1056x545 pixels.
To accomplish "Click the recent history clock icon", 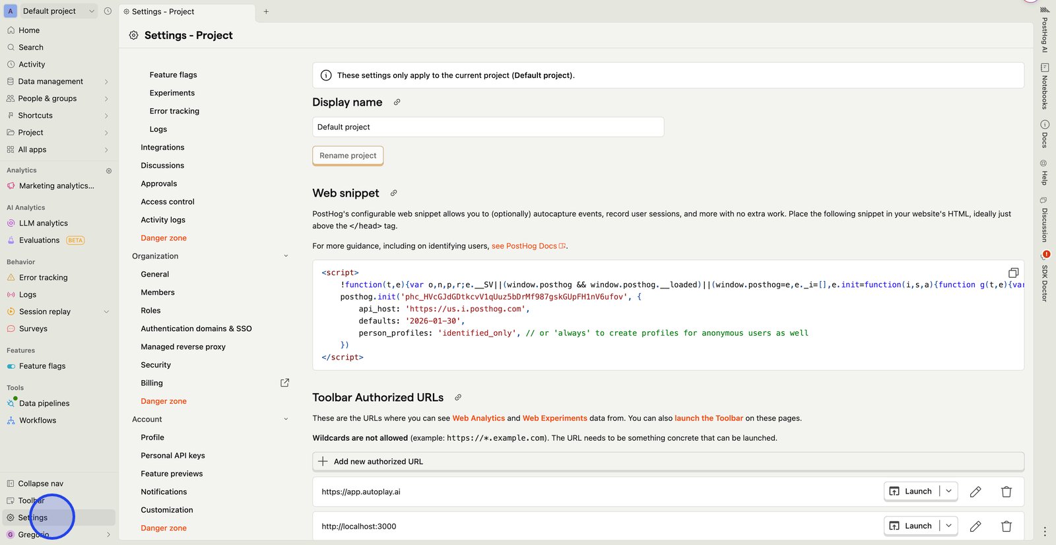I will pyautogui.click(x=108, y=11).
